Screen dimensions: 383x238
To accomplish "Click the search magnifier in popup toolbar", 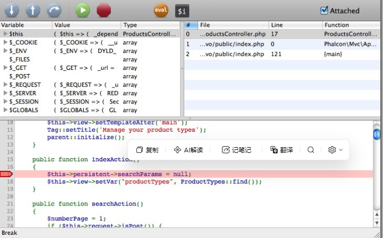I will (311, 150).
